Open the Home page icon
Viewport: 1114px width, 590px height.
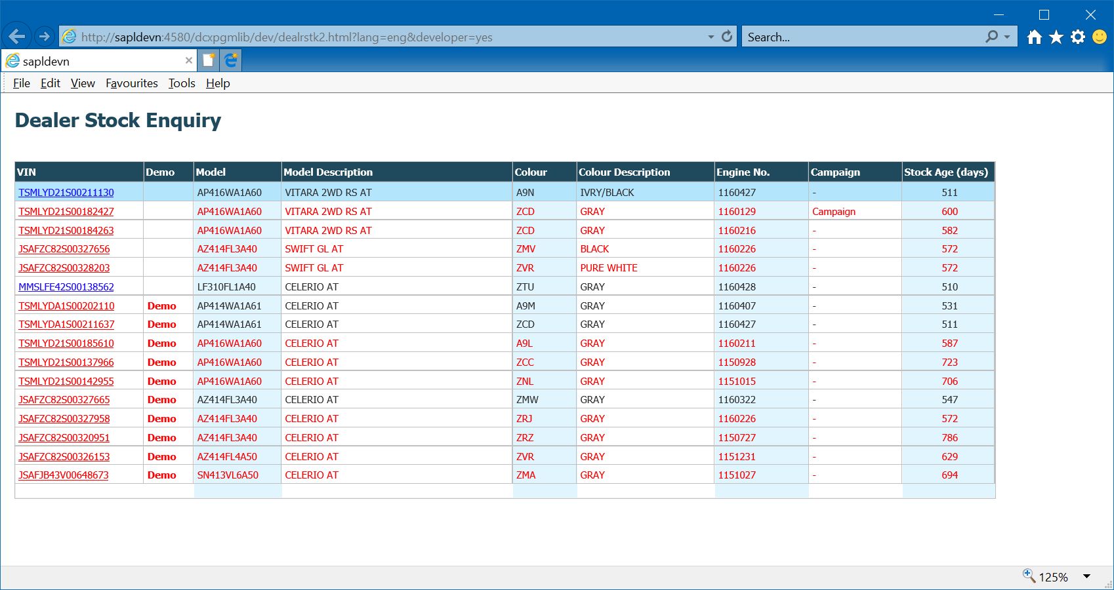pyautogui.click(x=1035, y=37)
